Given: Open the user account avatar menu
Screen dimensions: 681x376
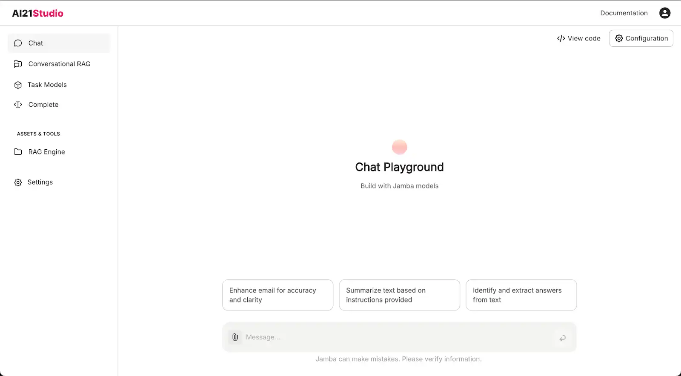Looking at the screenshot, I should (x=665, y=13).
